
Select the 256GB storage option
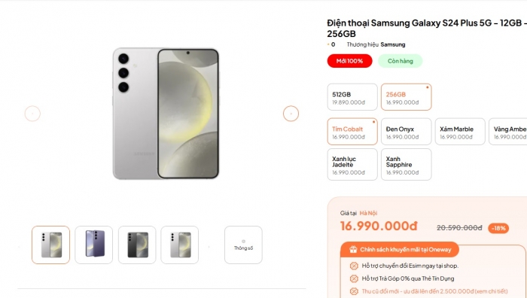tap(406, 97)
